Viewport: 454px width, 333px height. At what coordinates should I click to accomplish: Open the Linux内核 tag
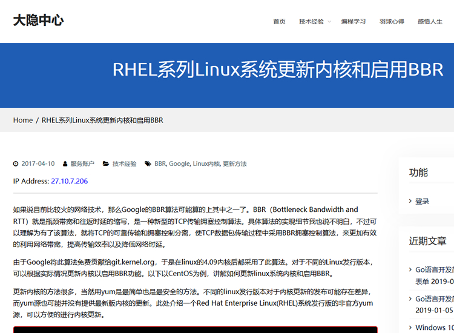(x=206, y=163)
